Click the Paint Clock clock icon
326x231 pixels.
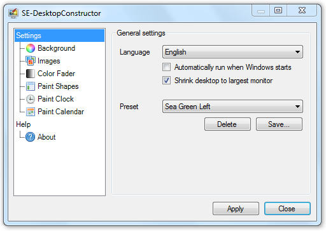(x=31, y=99)
